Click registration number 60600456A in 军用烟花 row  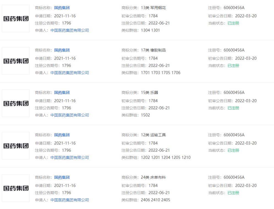(x=234, y=8)
